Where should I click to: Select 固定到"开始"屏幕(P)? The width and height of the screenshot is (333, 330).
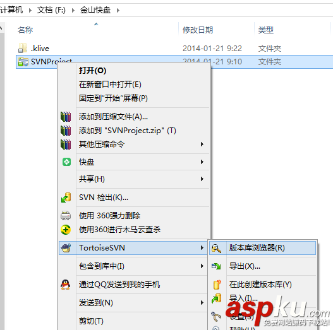coord(113,98)
